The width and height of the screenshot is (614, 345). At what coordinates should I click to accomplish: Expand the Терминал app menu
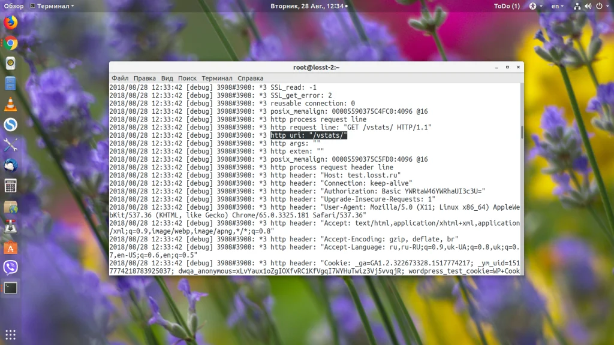pyautogui.click(x=52, y=6)
